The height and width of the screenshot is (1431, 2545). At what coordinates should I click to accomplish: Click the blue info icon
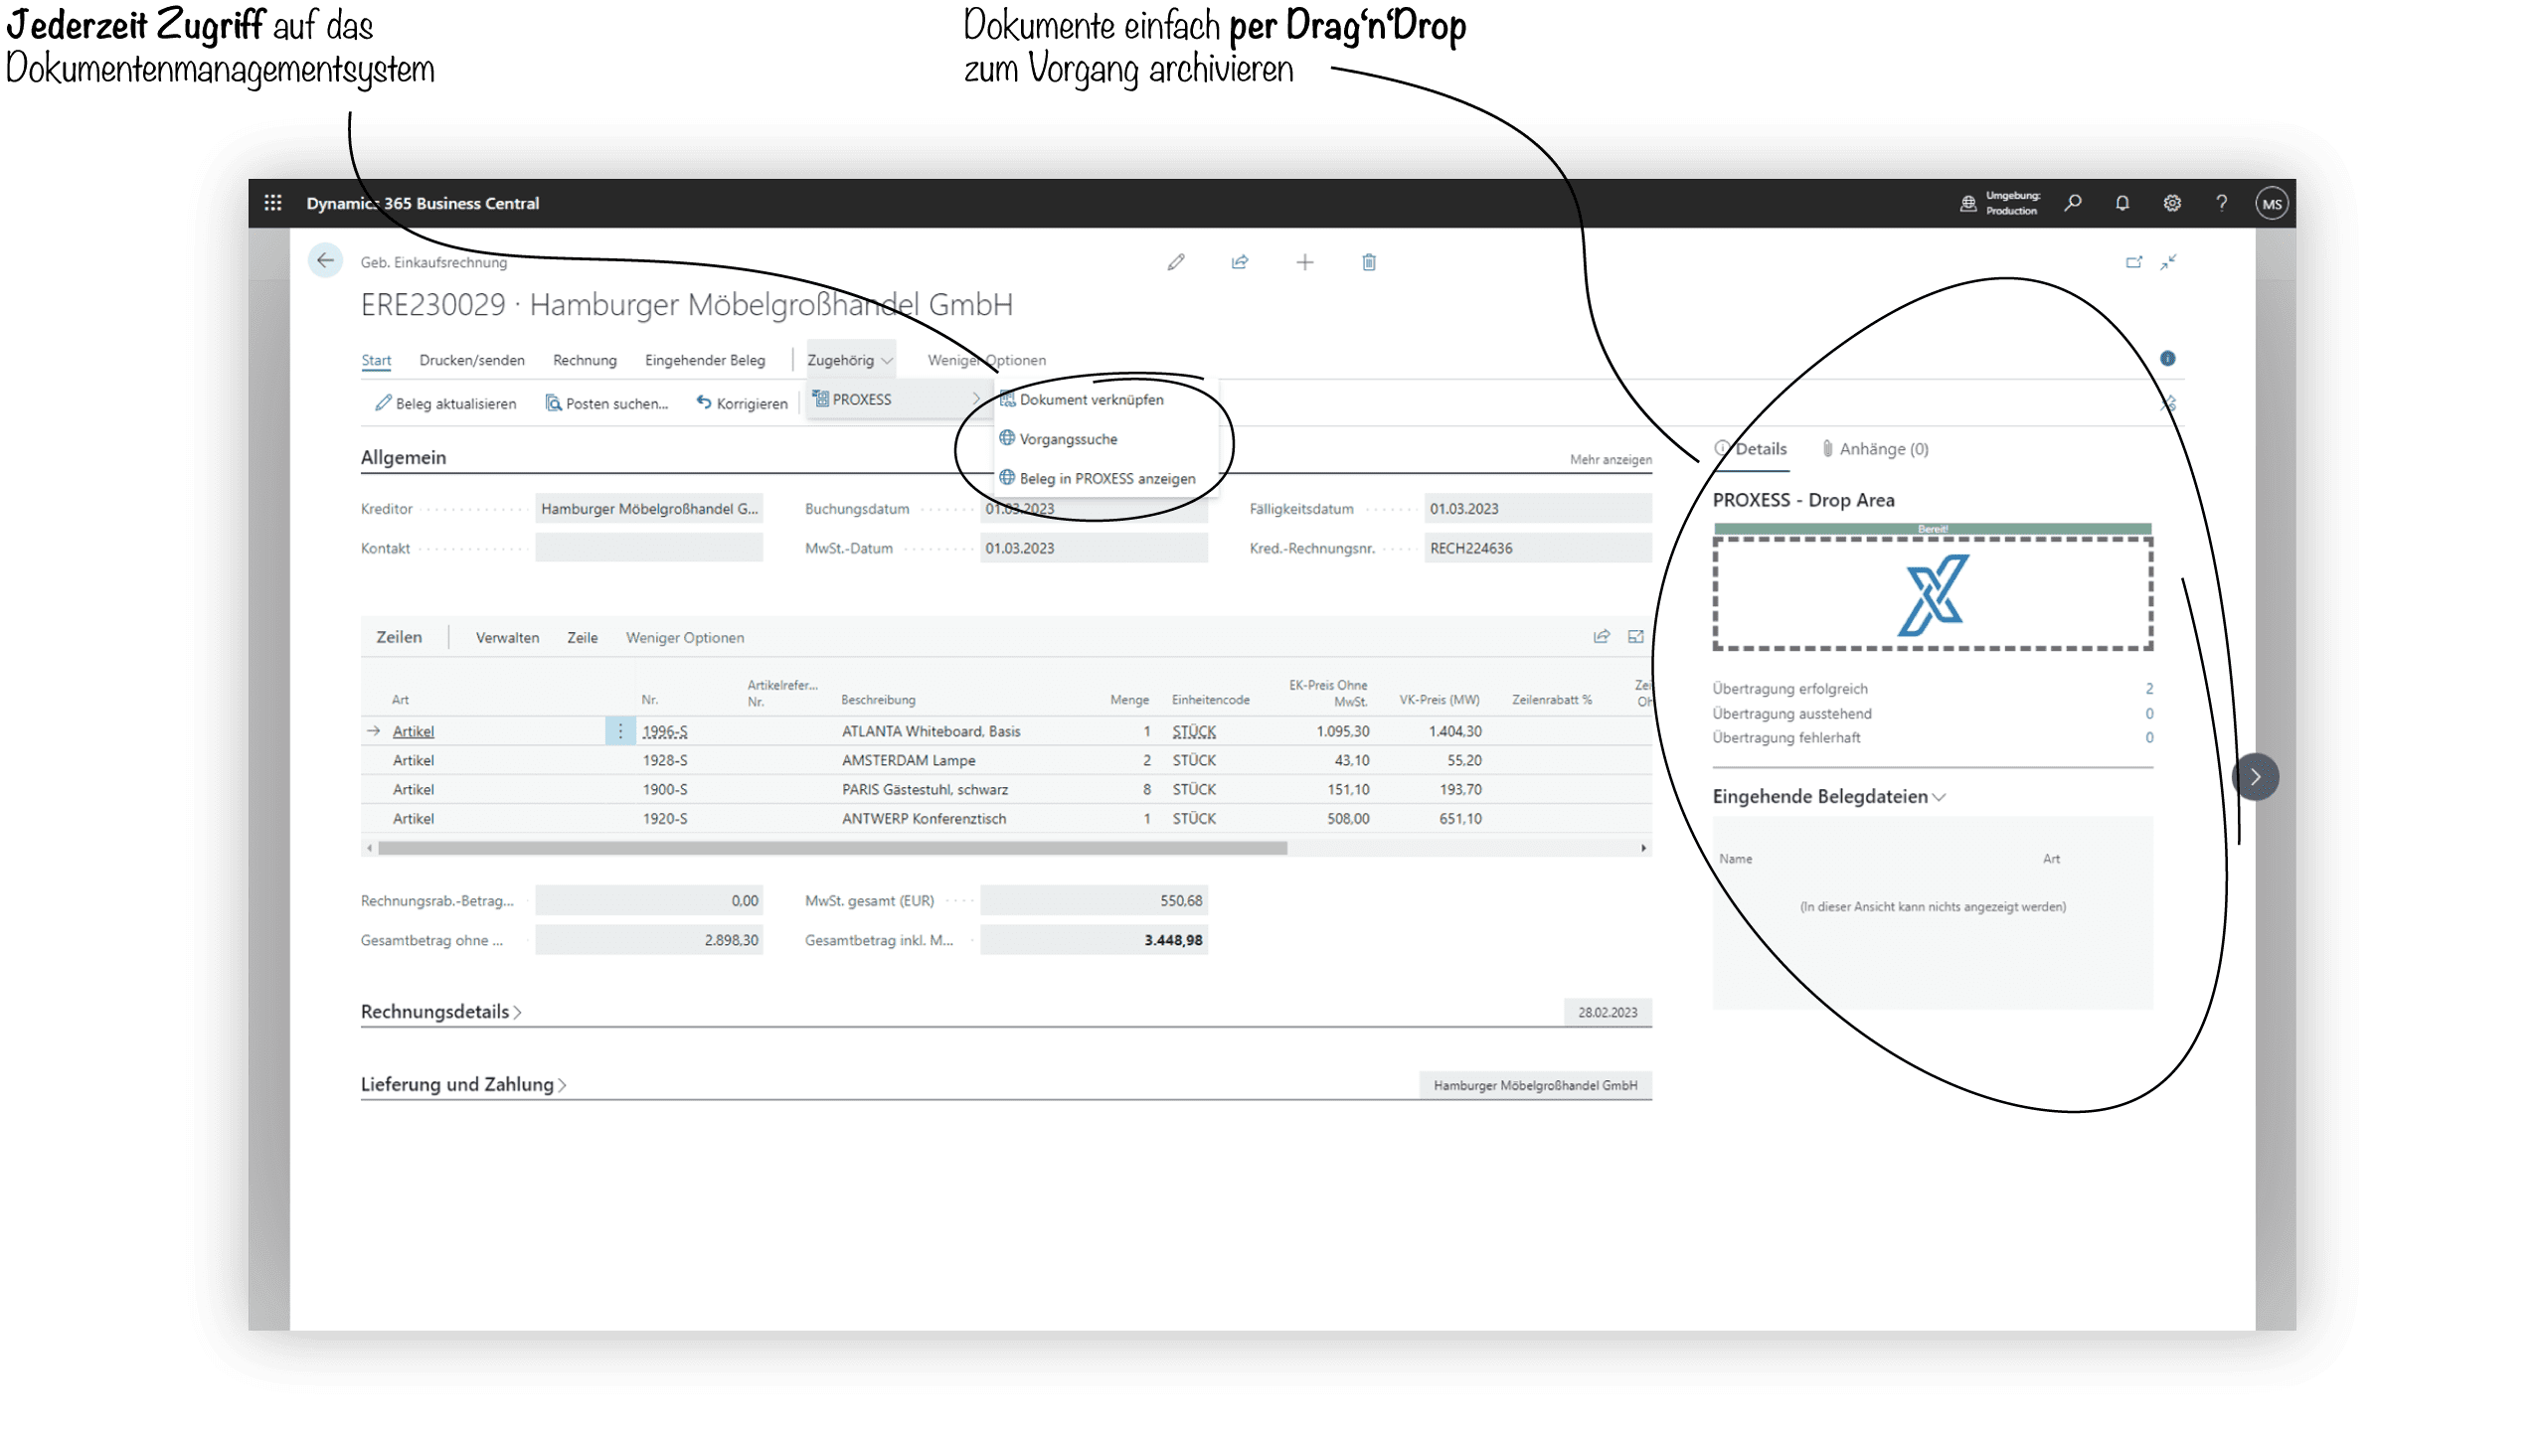pos(2168,359)
